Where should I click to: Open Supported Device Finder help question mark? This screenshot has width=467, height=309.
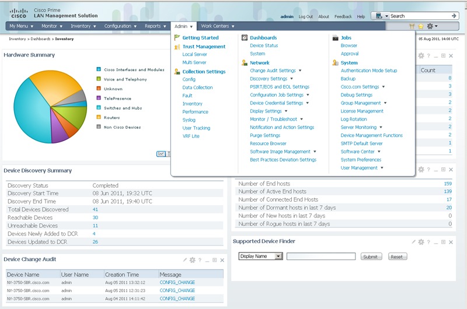428,242
